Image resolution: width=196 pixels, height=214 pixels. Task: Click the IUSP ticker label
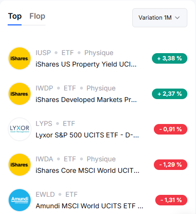43,53
